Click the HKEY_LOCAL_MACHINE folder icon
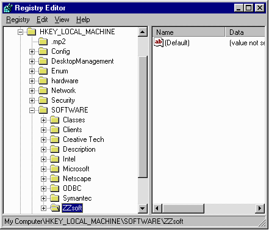This screenshot has height=230, width=269. pyautogui.click(x=32, y=32)
